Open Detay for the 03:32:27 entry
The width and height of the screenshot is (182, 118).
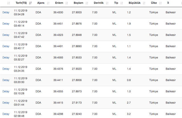point(6,58)
